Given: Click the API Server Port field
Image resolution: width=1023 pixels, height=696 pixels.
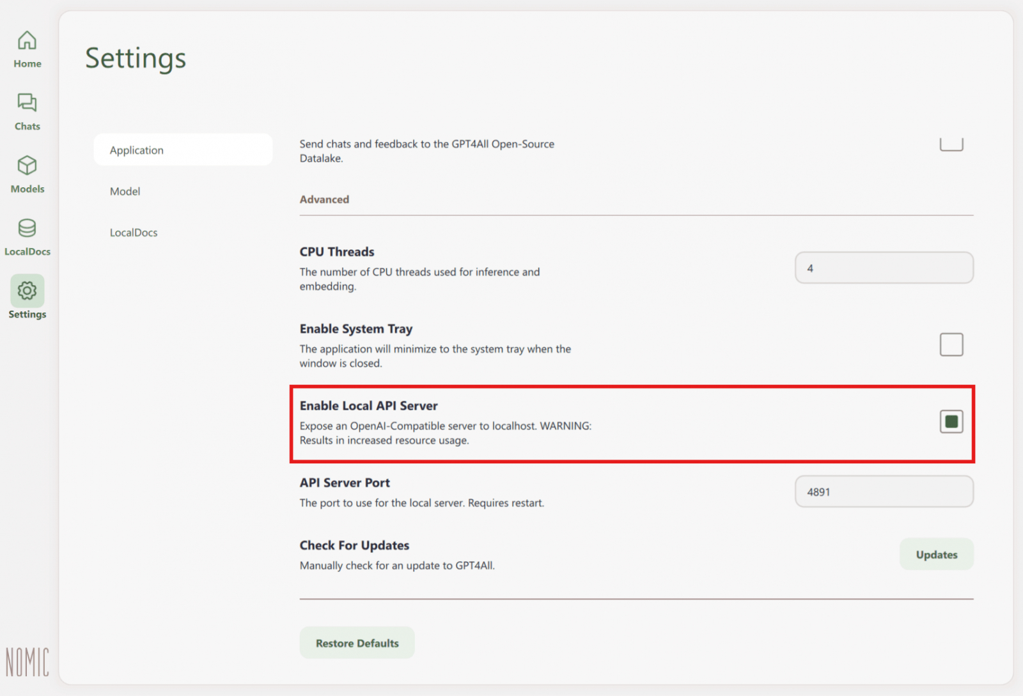Looking at the screenshot, I should [884, 492].
